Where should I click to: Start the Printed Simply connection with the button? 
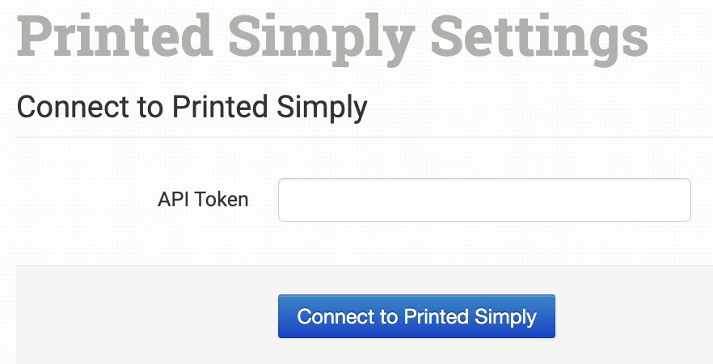coord(416,316)
